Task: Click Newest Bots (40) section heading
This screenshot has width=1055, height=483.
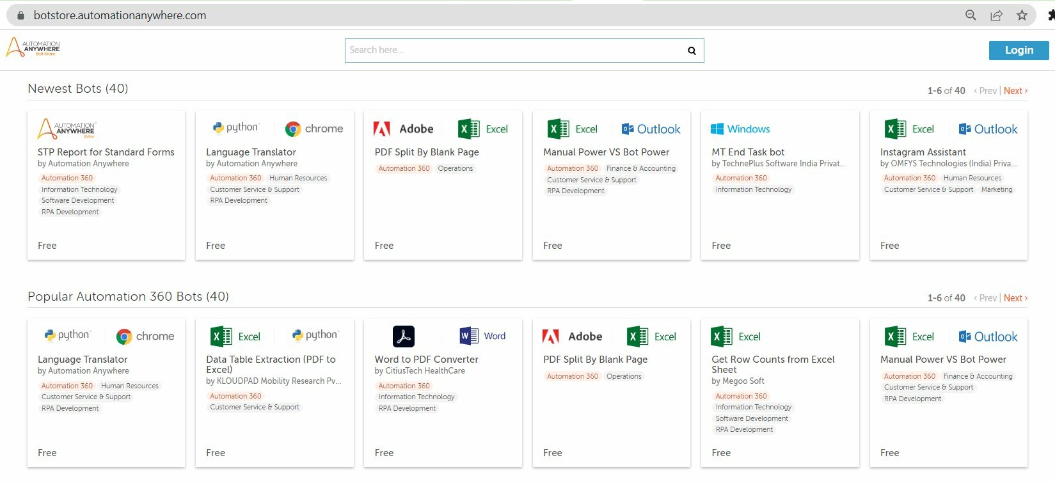Action: pos(78,89)
